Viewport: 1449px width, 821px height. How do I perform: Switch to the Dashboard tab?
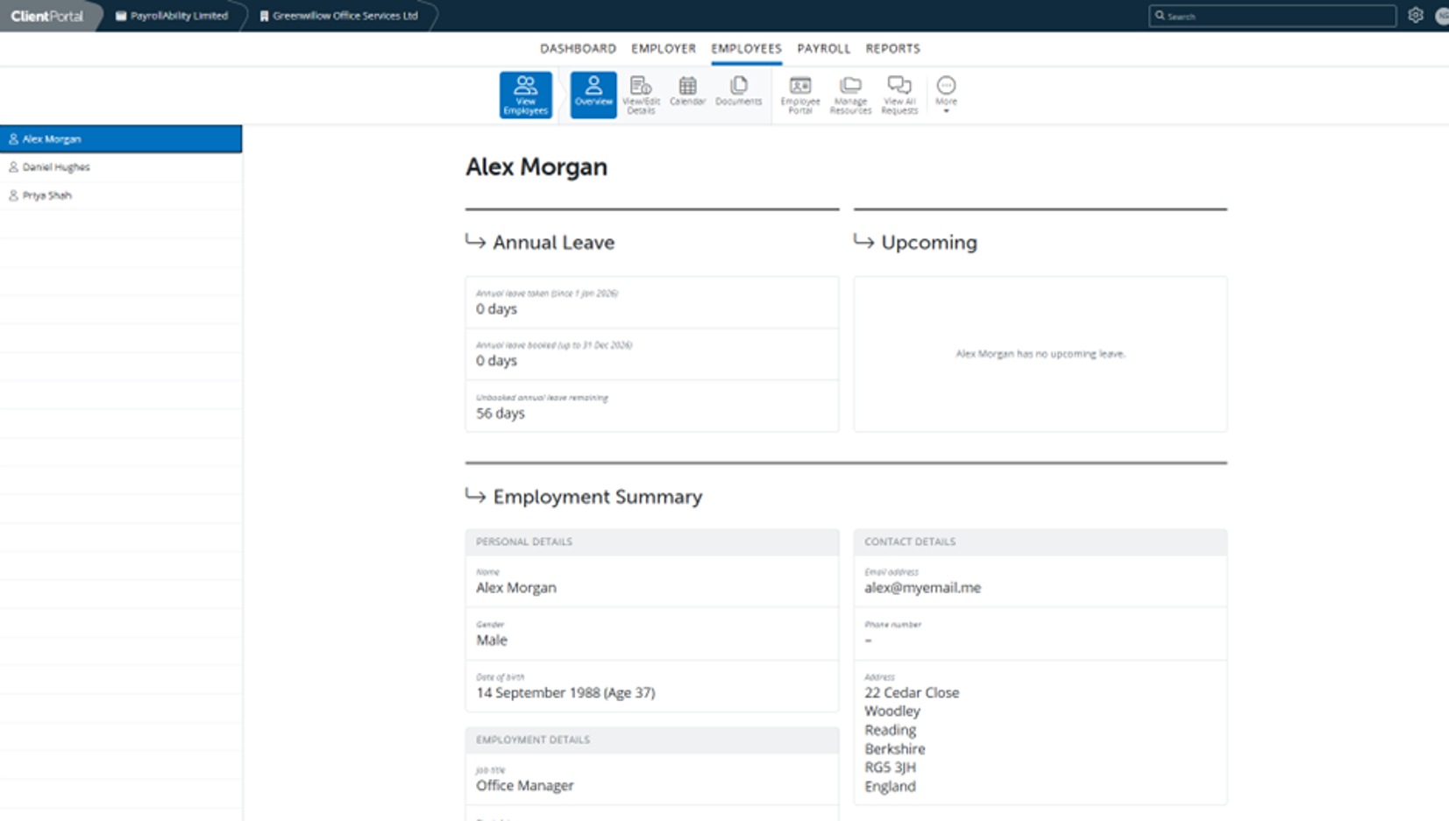pyautogui.click(x=578, y=48)
